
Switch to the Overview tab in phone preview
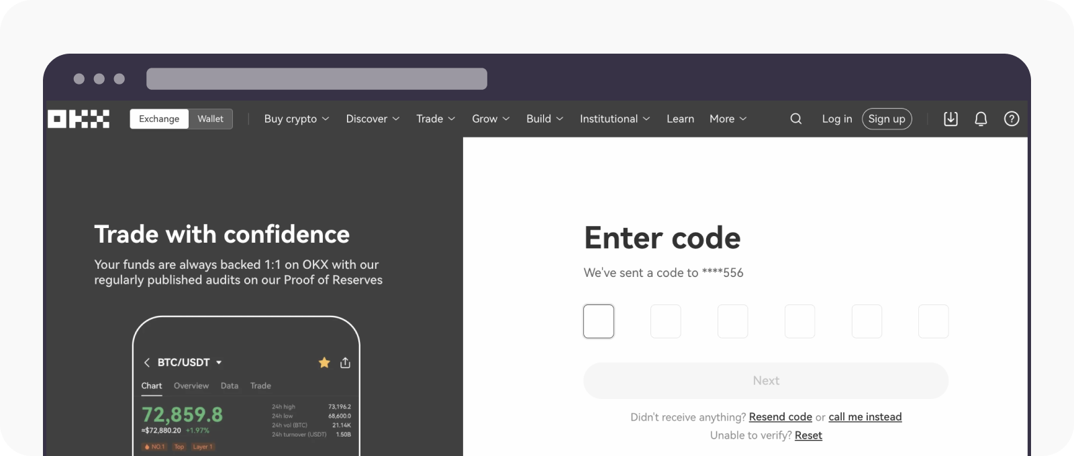coord(191,386)
